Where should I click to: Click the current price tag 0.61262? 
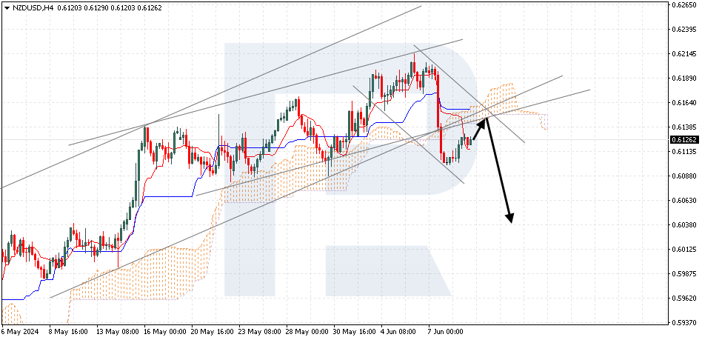(x=684, y=140)
